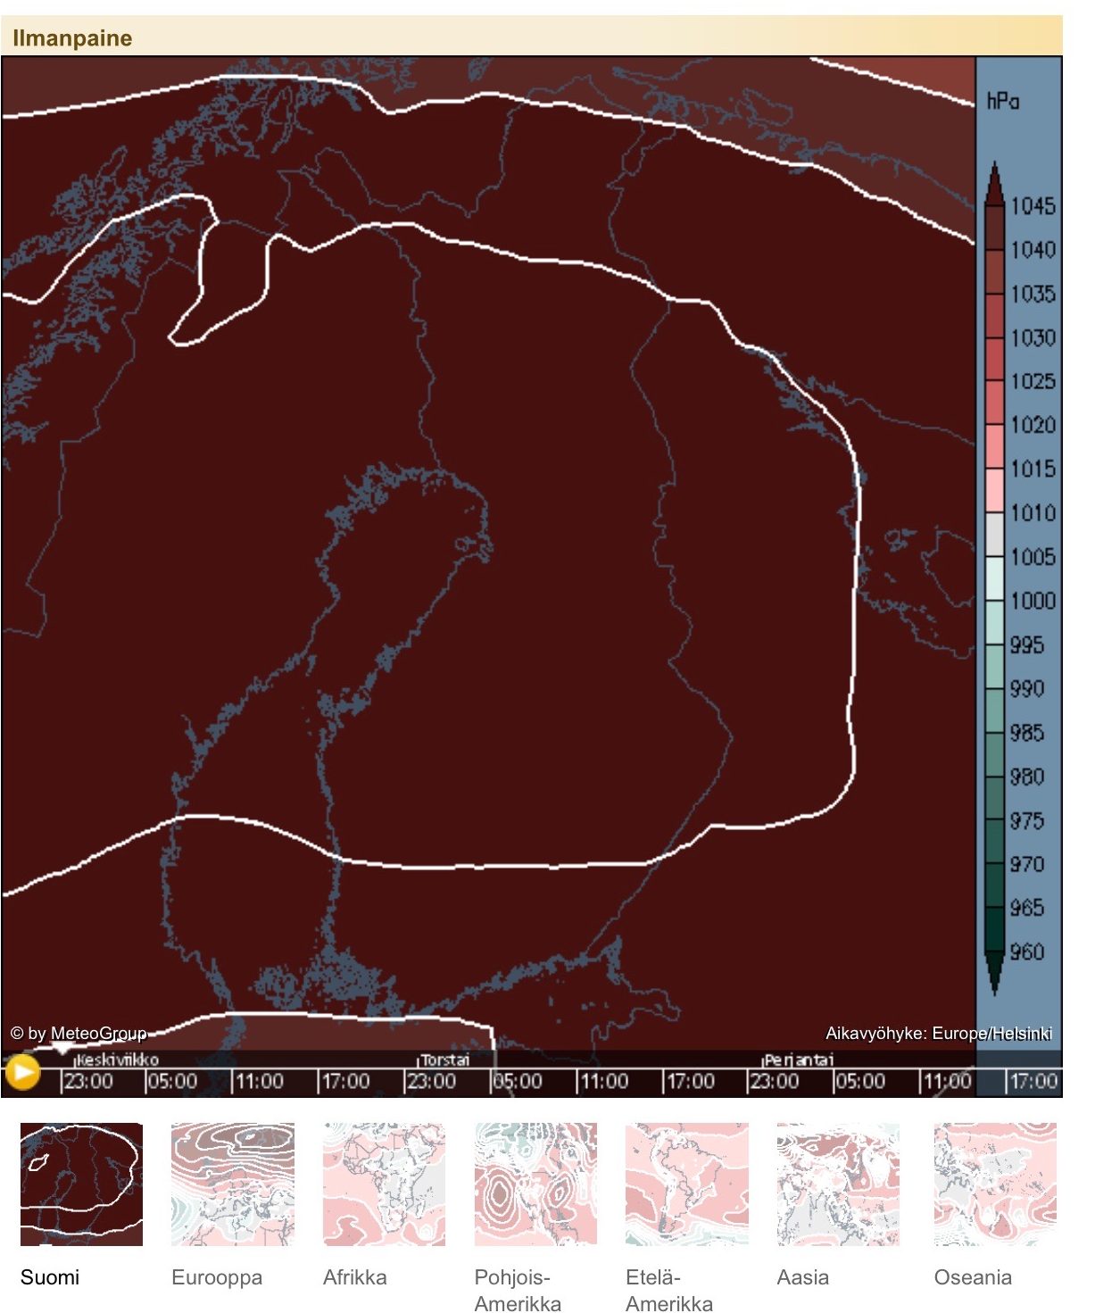Viewport: 1095px width, 1313px height.
Task: Jump to 11:00 after Perjantai label
Action: point(947,1081)
